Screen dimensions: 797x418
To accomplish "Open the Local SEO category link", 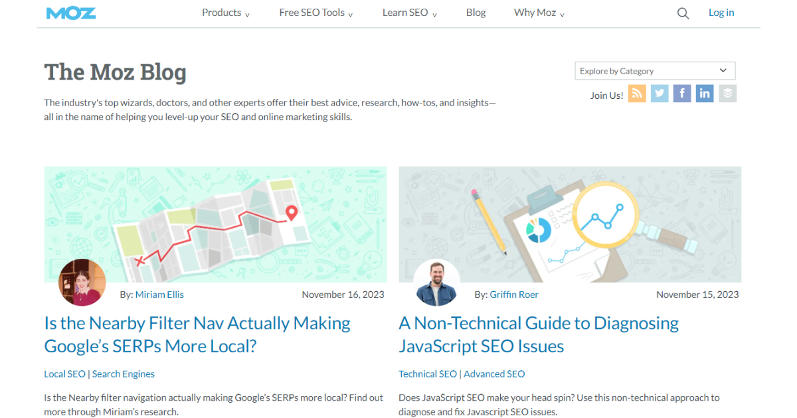I will tap(64, 374).
